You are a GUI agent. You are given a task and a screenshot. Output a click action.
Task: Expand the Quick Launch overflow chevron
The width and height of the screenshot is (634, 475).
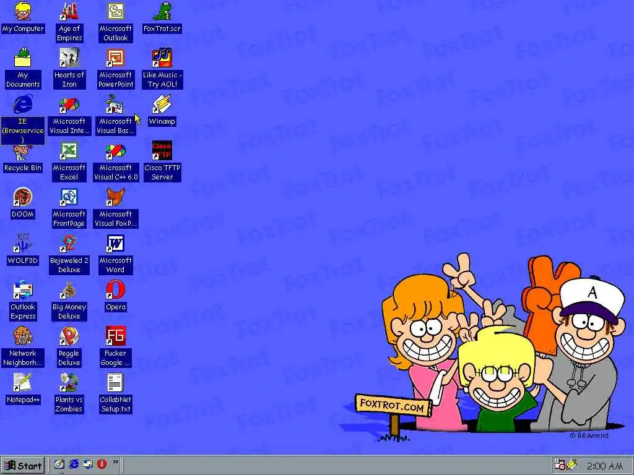(x=116, y=461)
